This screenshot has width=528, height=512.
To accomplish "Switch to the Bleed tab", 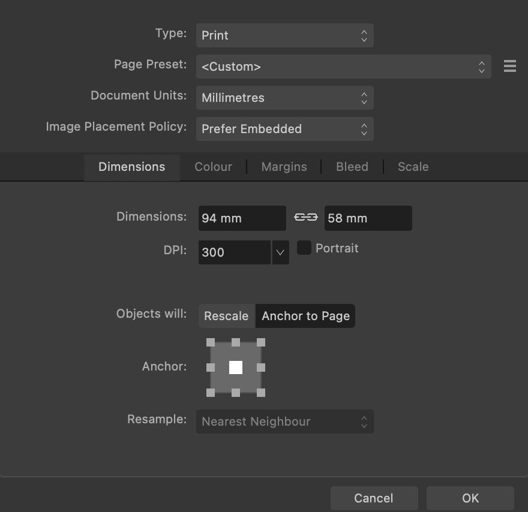I will 352,167.
